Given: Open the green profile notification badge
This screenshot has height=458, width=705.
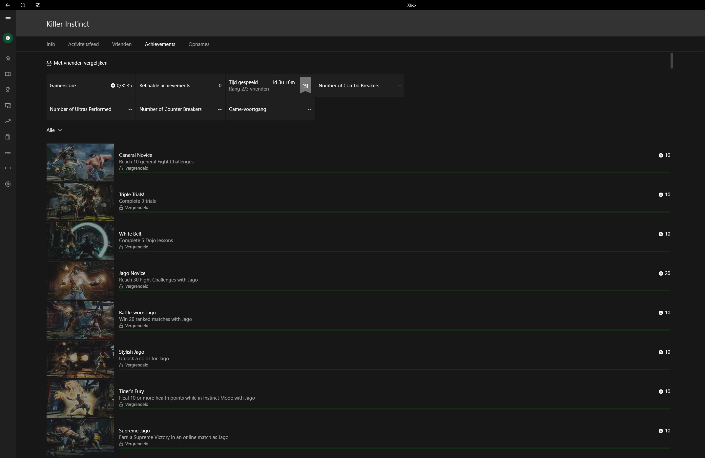Looking at the screenshot, I should click(x=8, y=38).
